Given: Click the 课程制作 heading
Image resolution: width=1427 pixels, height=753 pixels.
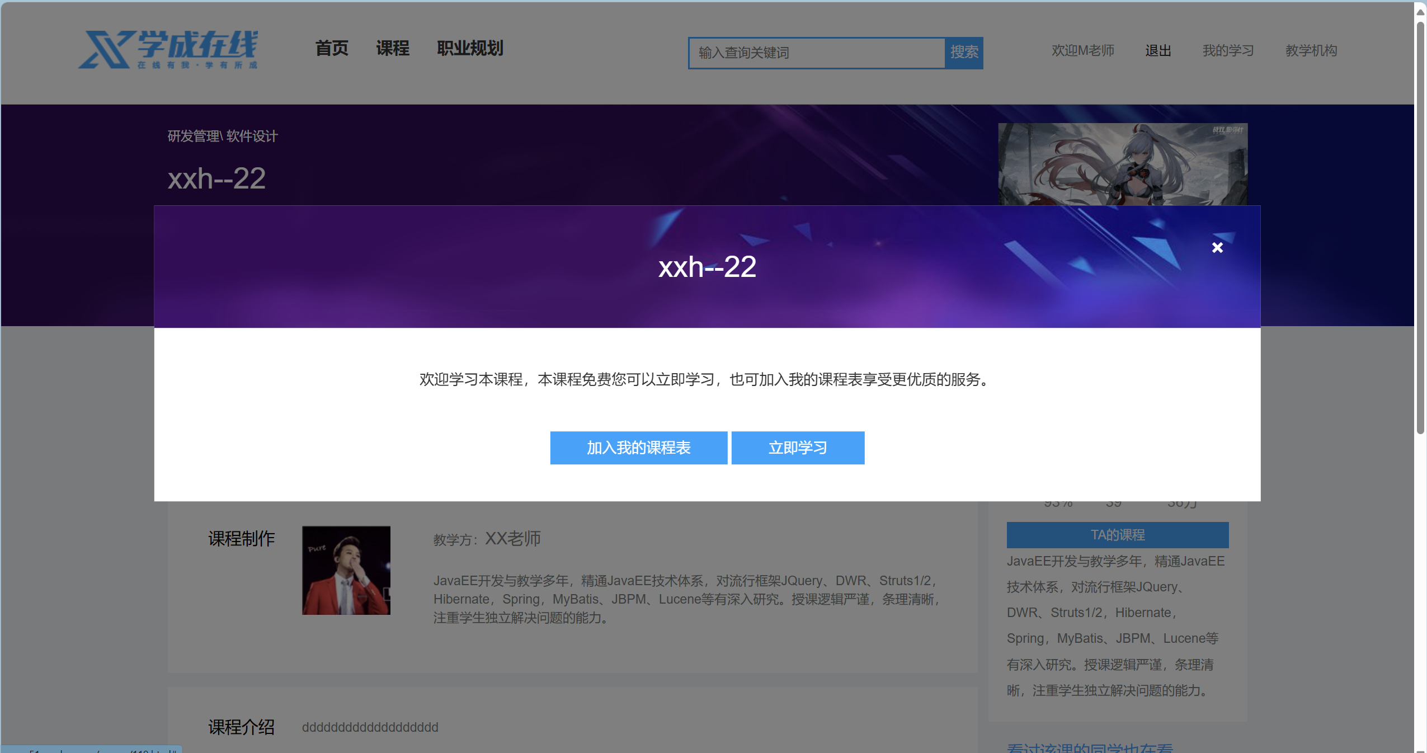Looking at the screenshot, I should (x=241, y=539).
